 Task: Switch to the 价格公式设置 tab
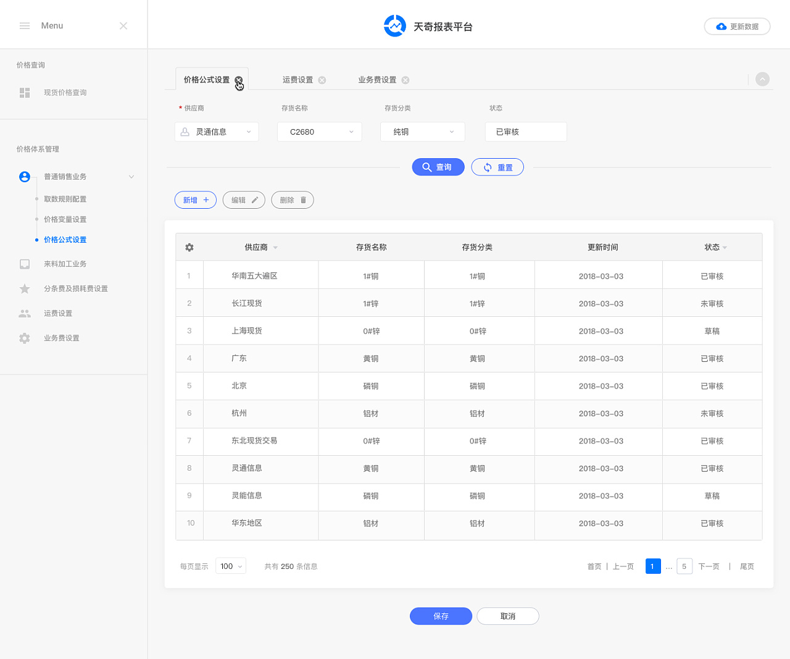207,80
